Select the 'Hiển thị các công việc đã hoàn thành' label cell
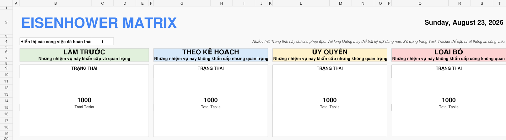The height and width of the screenshot is (140, 506). (x=56, y=42)
